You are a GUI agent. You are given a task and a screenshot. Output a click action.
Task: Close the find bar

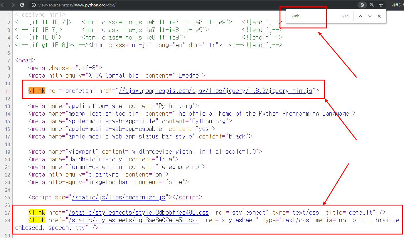(379, 16)
